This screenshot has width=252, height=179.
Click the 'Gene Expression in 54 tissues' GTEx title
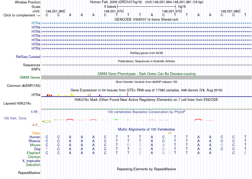click(146, 90)
